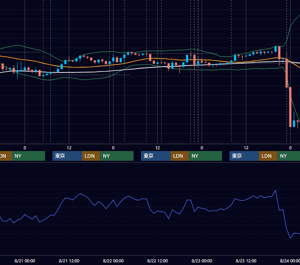Click the longest red candlestick after the 8/24 crash
This screenshot has width=300, height=265.
point(290,107)
